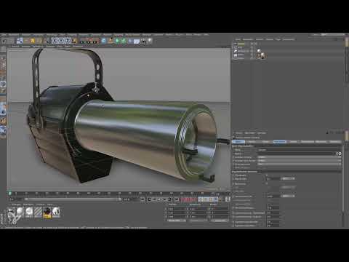The height and width of the screenshot is (262, 349).
Task: Select the yellow Scale tool icon
Action: tap(32, 41)
